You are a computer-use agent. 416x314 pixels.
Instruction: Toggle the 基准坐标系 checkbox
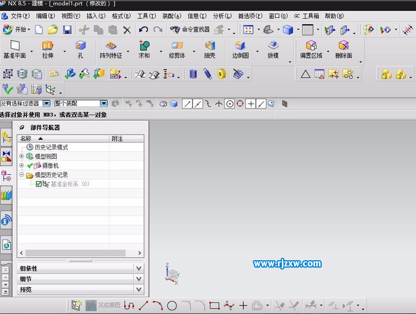click(x=38, y=184)
